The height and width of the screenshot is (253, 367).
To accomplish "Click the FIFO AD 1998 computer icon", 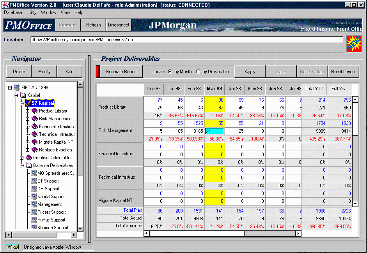I will click(17, 88).
